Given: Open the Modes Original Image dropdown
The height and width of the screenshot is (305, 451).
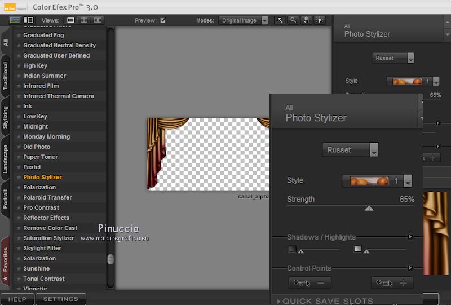Looking at the screenshot, I should 243,20.
